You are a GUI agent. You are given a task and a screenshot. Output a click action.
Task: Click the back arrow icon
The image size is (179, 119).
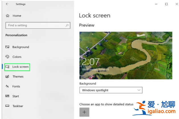point(7,4)
